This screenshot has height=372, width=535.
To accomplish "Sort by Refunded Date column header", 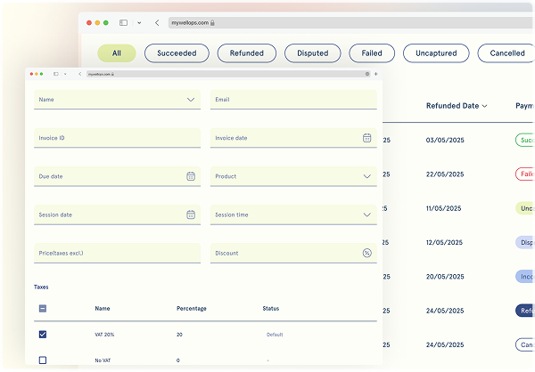I will tap(457, 106).
